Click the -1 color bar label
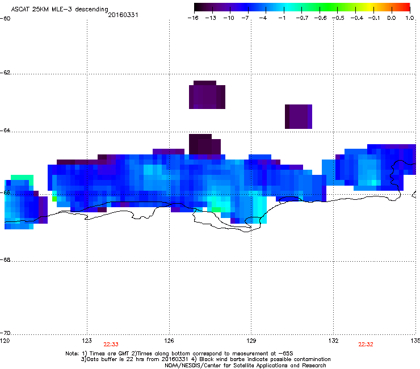 [x=282, y=18]
